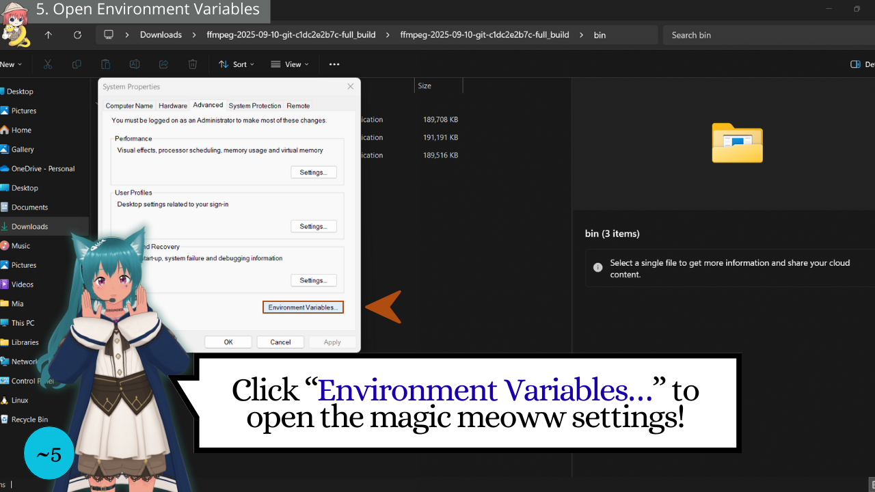Screen dimensions: 875x492
Task: Click the Share icon in Explorer toolbar
Action: click(163, 64)
